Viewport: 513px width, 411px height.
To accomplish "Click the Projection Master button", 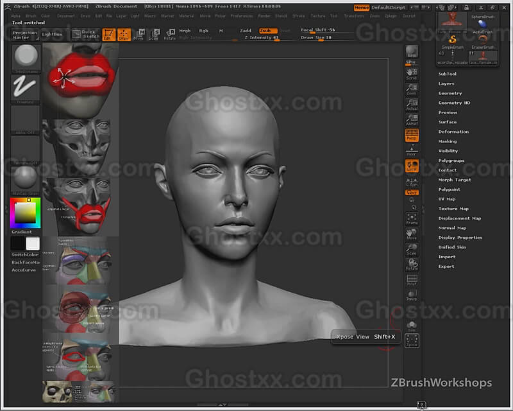I will 25,35.
